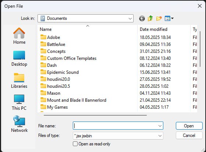Viewport: 206px width, 152px height.
Task: Create a new folder icon
Action: click(159, 18)
